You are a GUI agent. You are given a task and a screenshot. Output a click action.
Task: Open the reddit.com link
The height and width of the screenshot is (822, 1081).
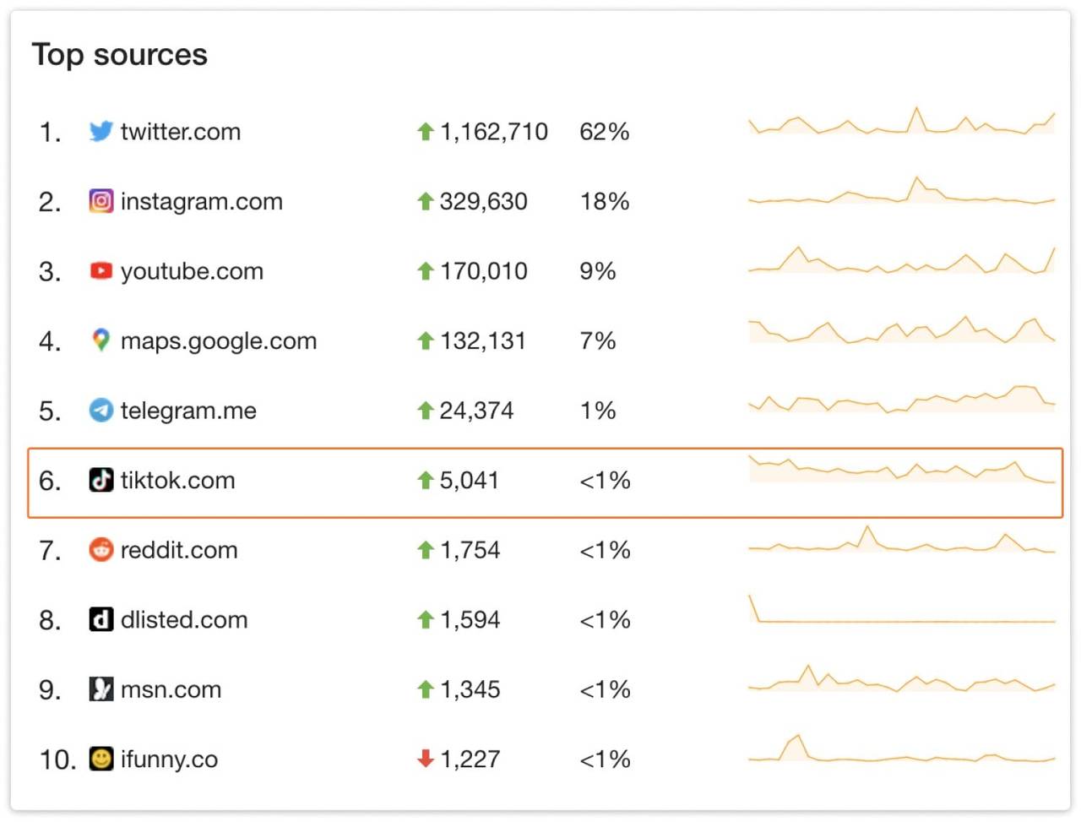178,550
